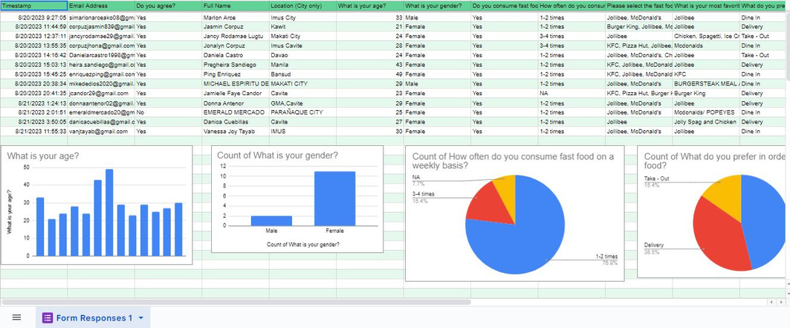
Task: Click the enriquezping@gmail.com email cell
Action: [101, 74]
